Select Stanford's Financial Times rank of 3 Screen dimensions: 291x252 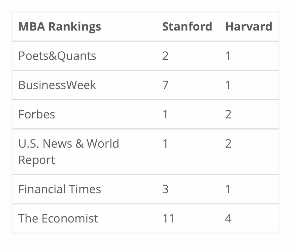point(165,189)
